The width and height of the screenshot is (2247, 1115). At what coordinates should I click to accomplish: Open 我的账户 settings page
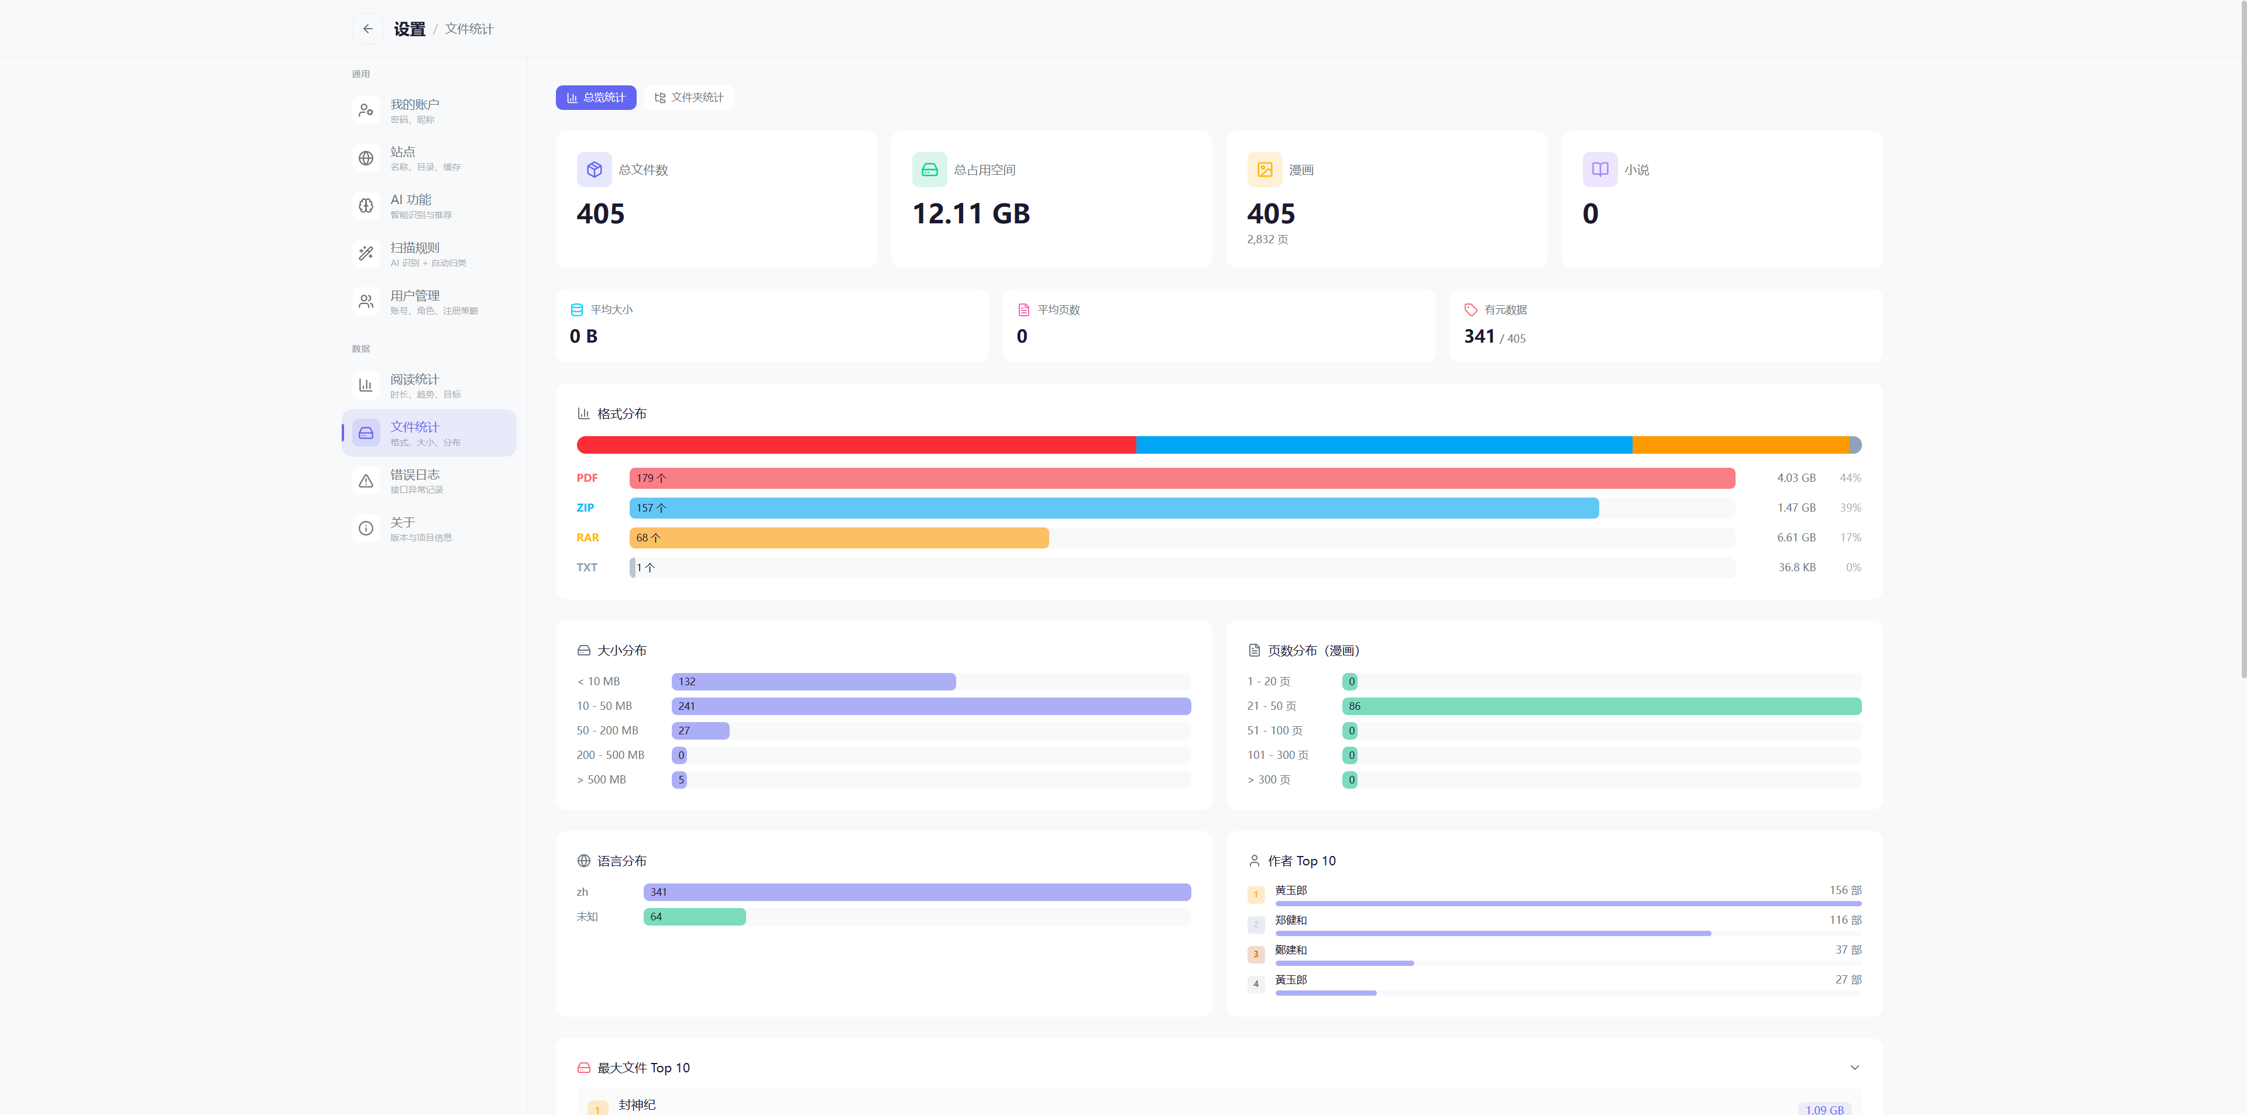[x=428, y=111]
